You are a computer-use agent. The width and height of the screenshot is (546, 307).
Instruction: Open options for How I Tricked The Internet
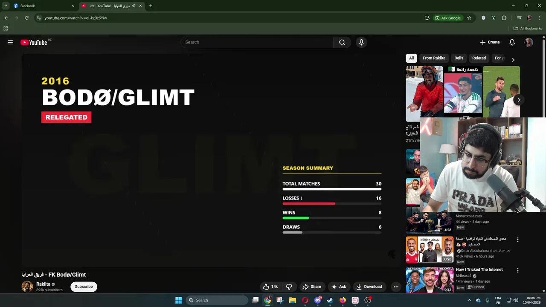click(x=518, y=270)
